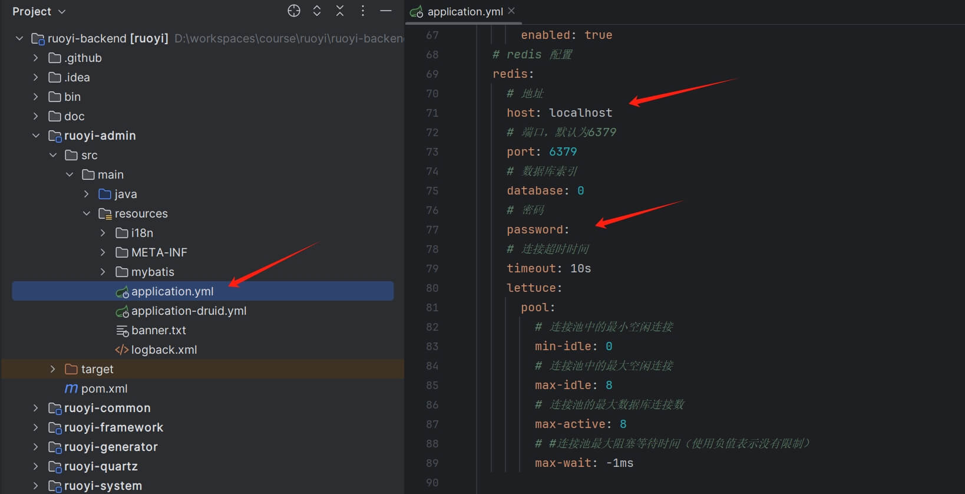Expand the doc folder
The width and height of the screenshot is (965, 494).
pos(36,116)
